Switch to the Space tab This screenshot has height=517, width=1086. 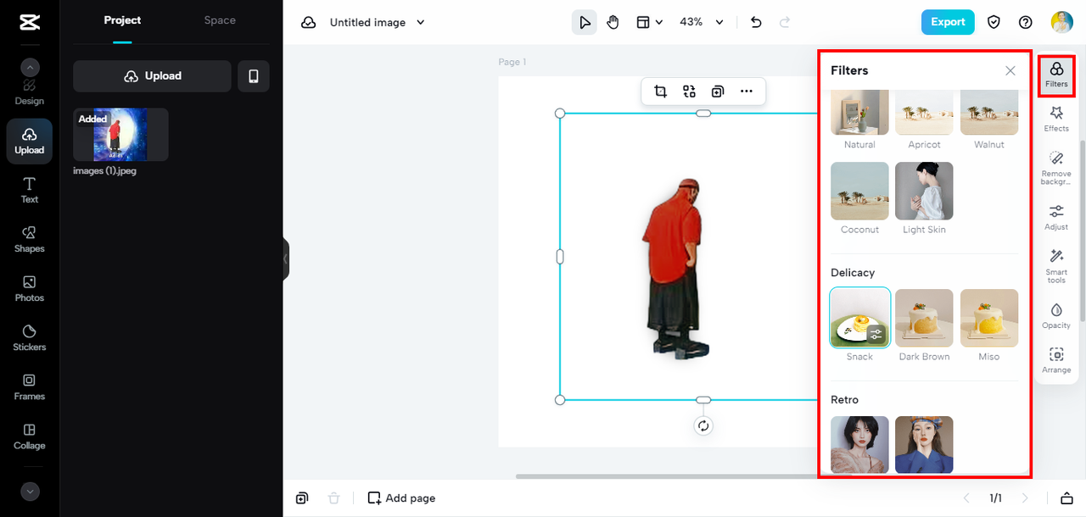coord(220,20)
